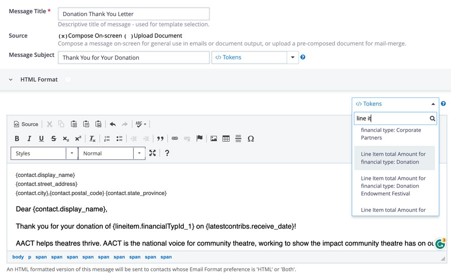Click the editor help question mark
The height and width of the screenshot is (275, 451).
[x=167, y=153]
